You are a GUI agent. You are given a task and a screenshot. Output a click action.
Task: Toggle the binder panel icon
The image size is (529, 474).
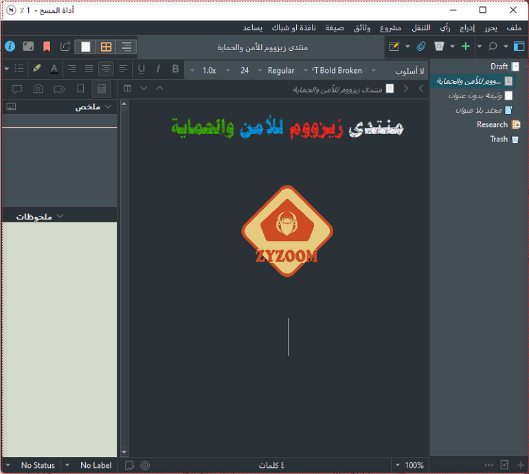point(519,46)
